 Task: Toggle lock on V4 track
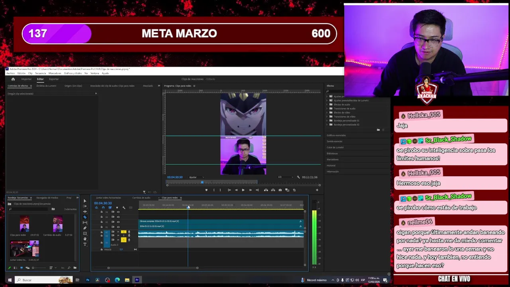[102, 212]
